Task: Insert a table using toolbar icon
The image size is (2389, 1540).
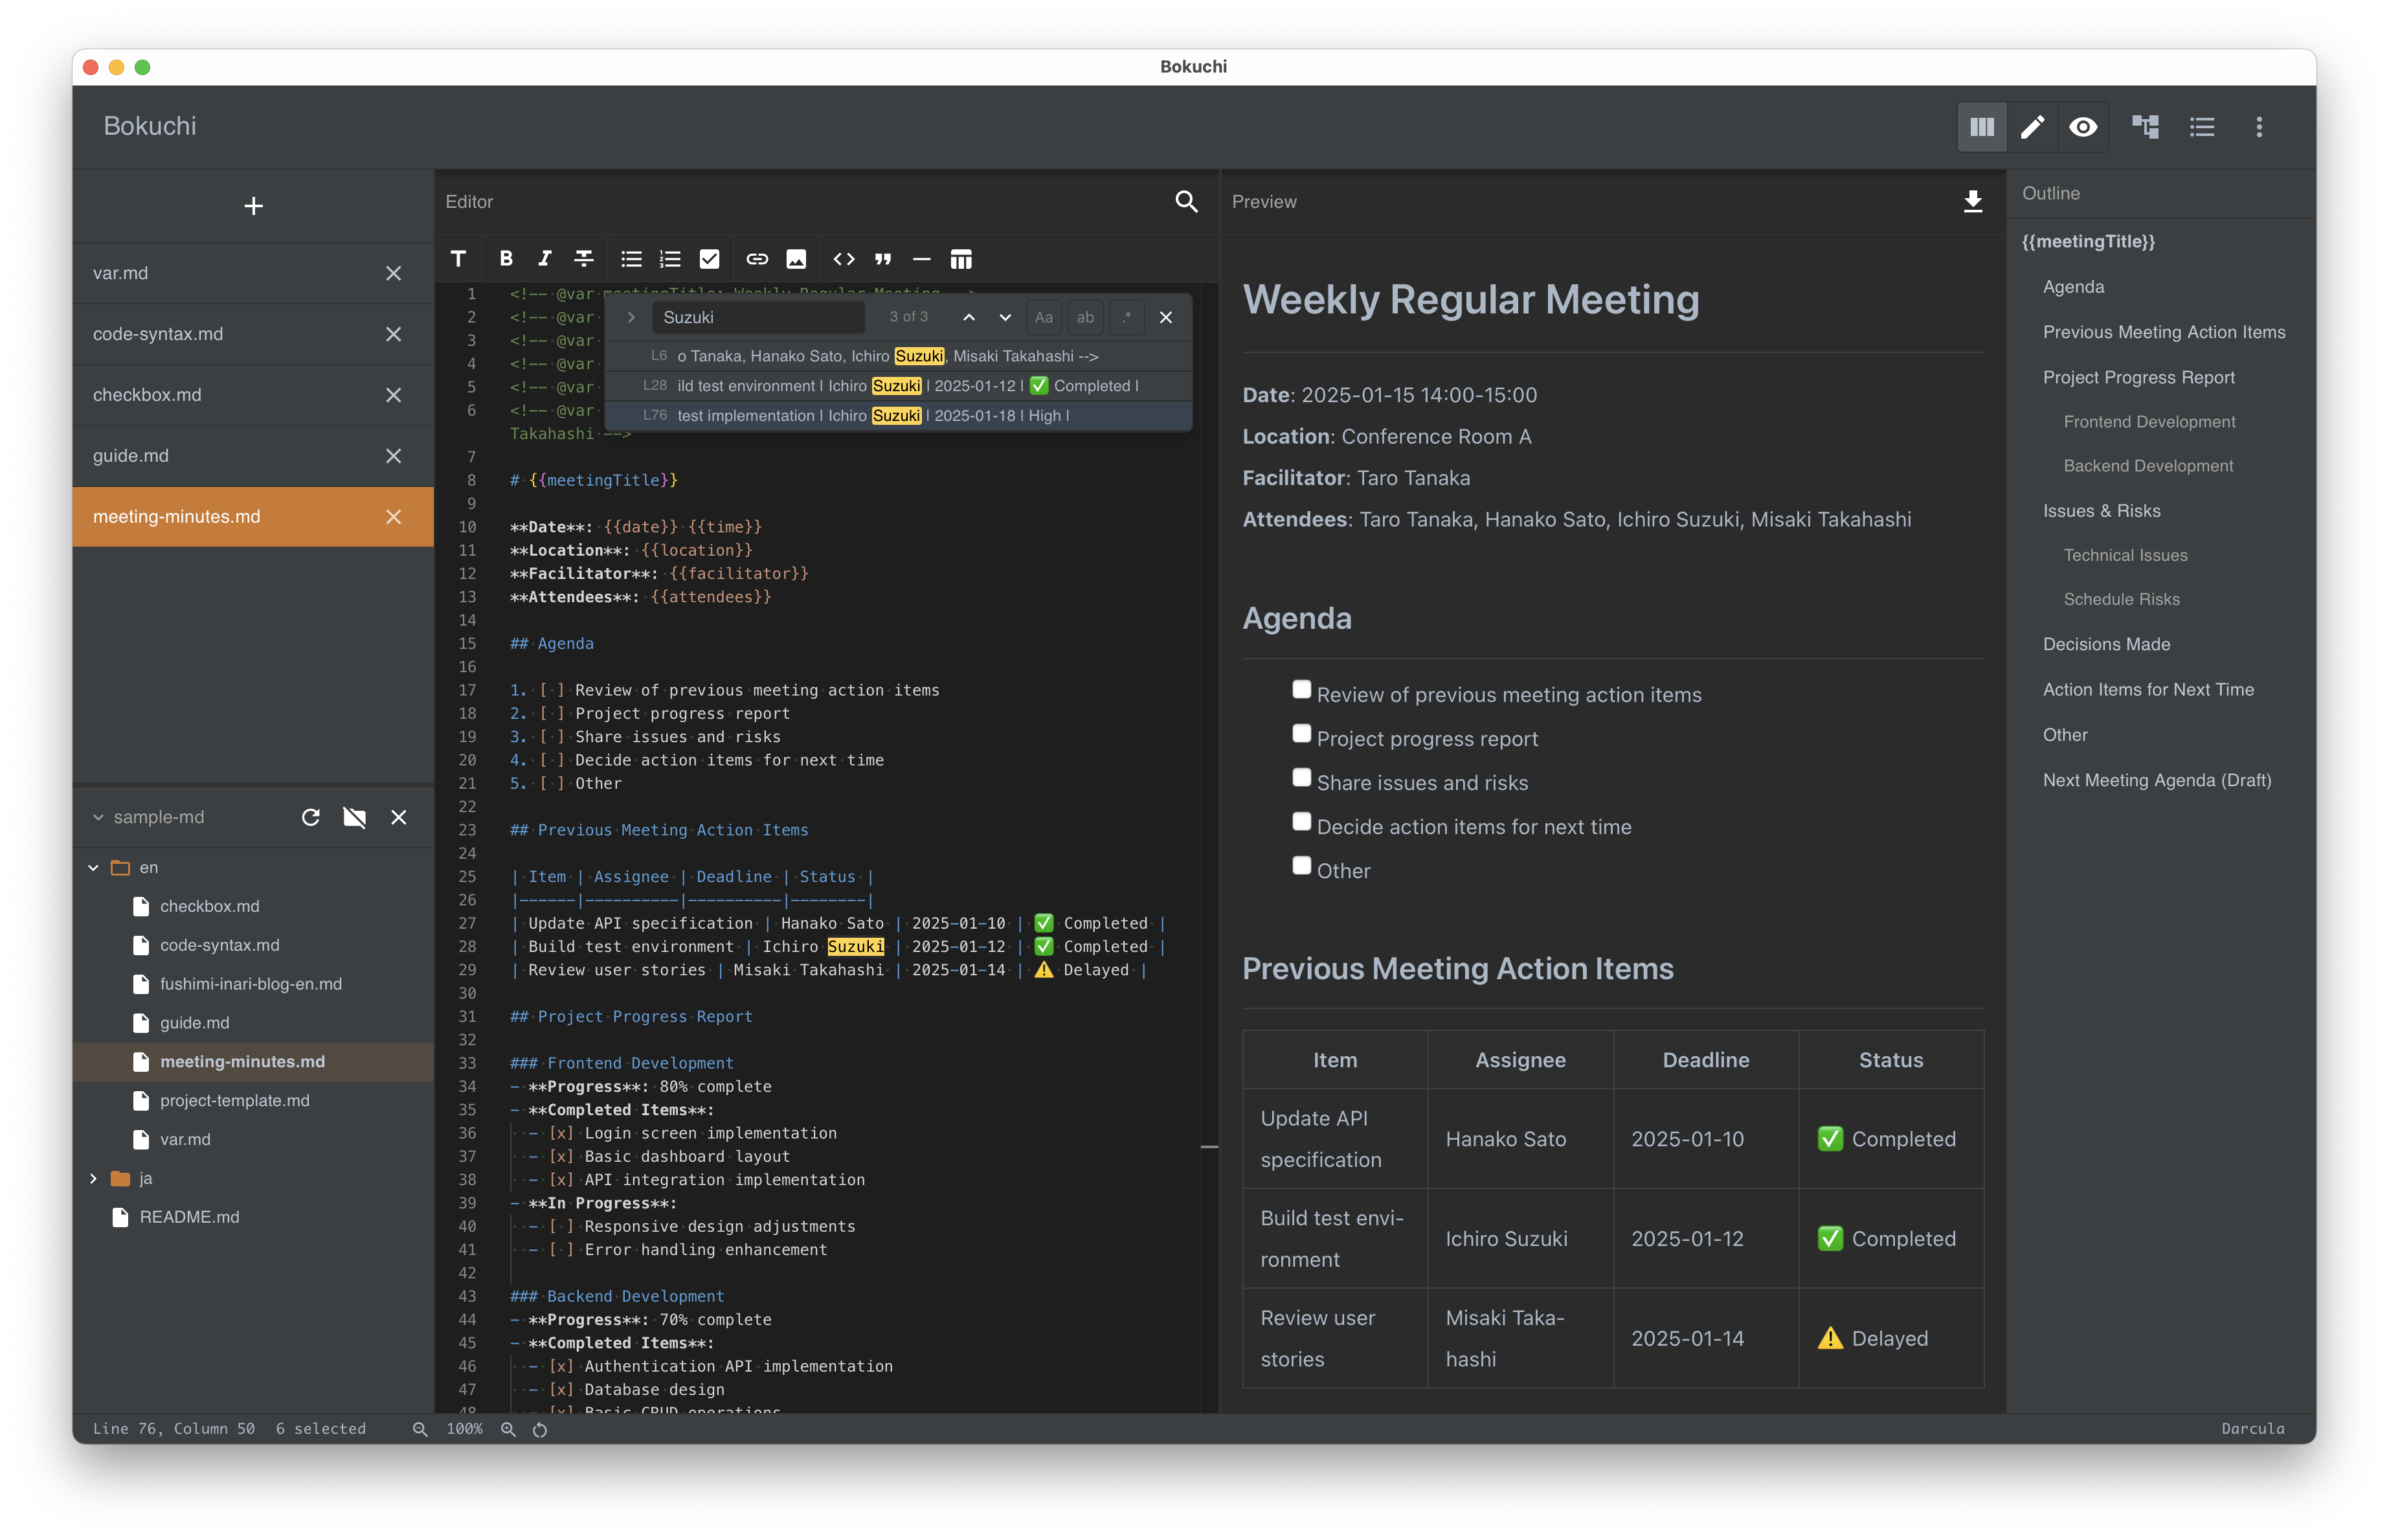Action: pyautogui.click(x=961, y=259)
